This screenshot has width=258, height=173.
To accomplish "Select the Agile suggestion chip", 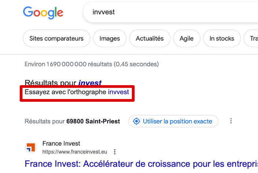I will pos(187,38).
